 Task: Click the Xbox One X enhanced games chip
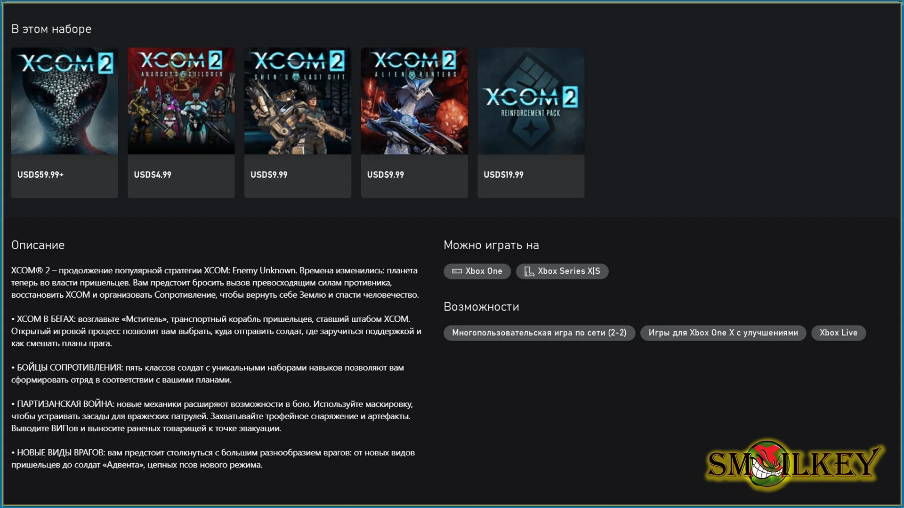(723, 333)
